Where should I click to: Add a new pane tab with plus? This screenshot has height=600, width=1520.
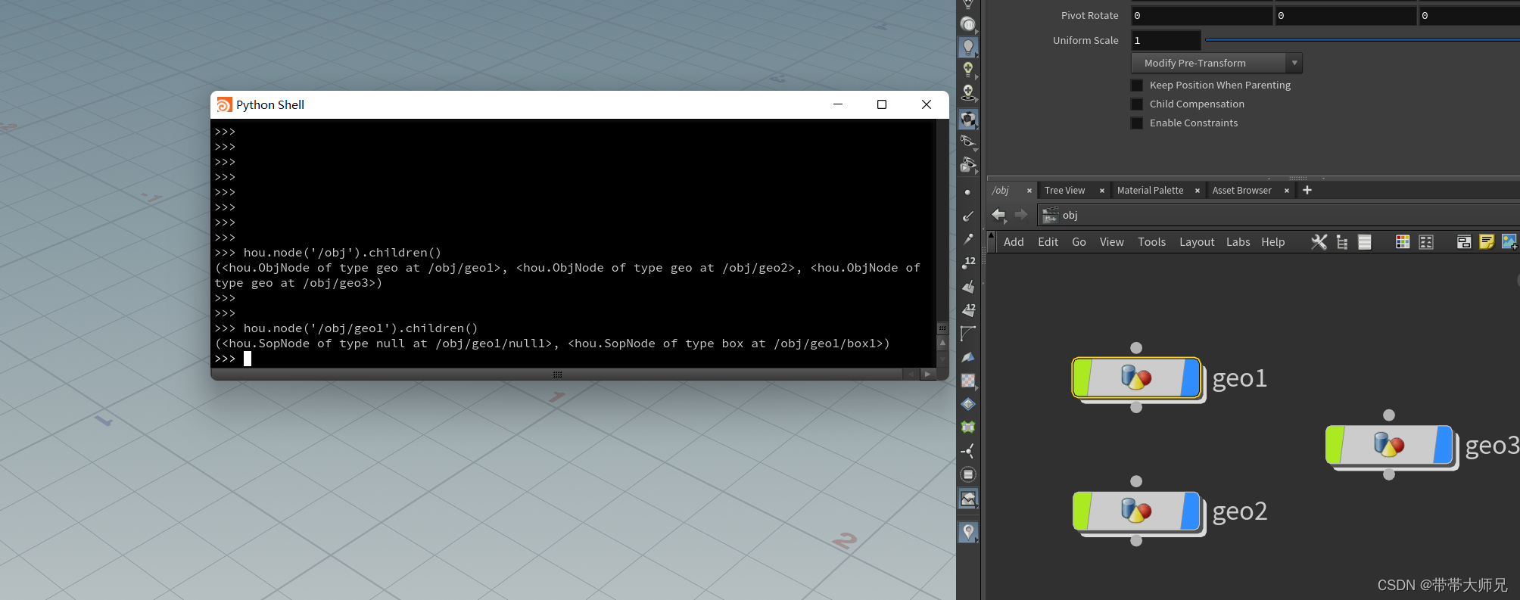tap(1307, 190)
